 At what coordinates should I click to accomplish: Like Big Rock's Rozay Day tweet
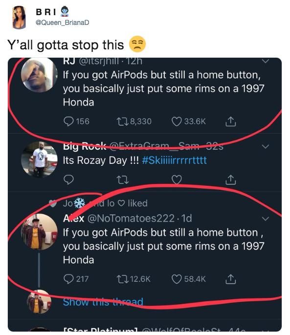click(x=177, y=179)
